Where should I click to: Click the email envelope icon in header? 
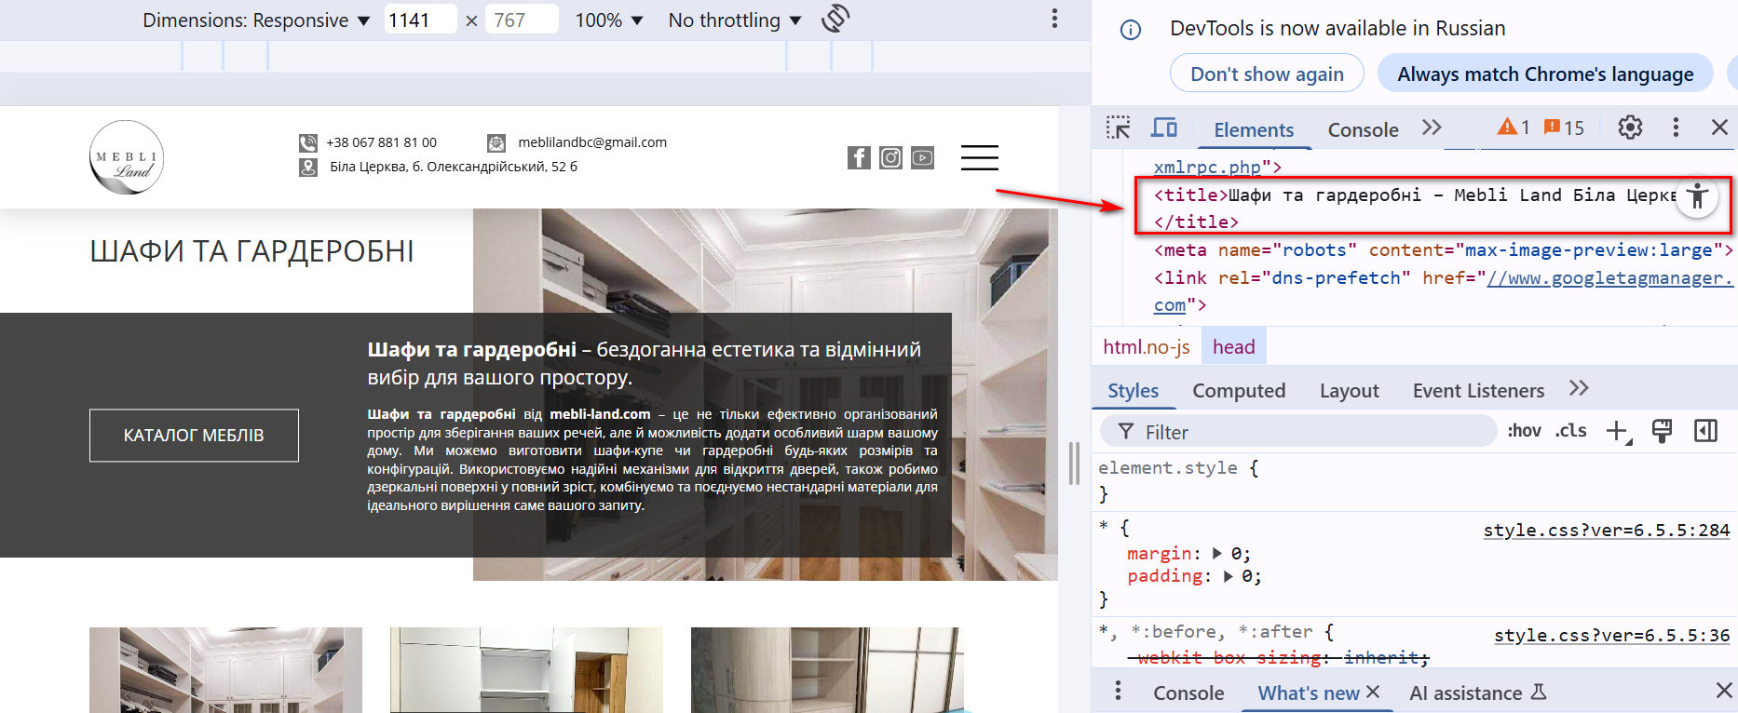tap(496, 143)
